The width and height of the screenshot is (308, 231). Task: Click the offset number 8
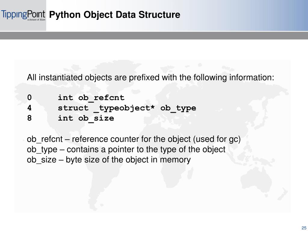(x=29, y=118)
